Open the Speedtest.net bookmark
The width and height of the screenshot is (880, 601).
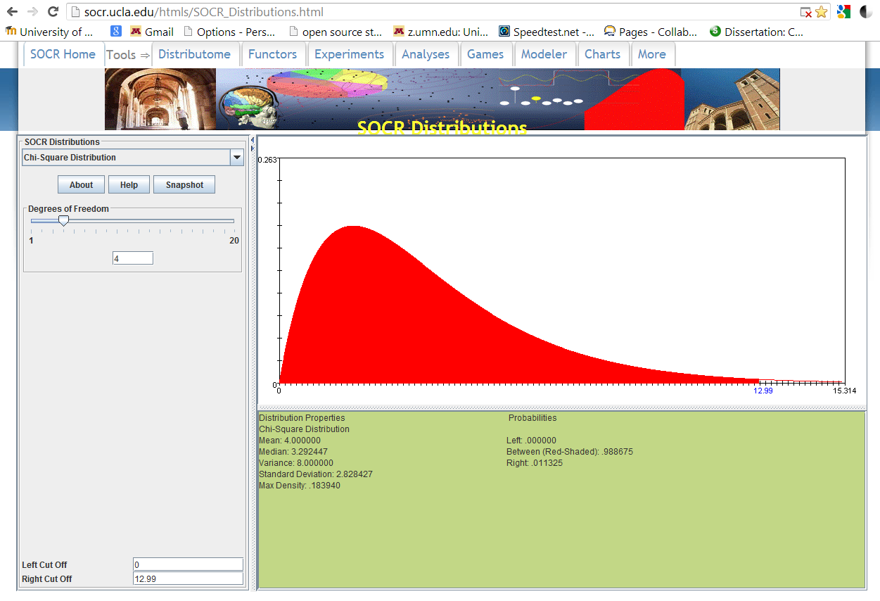[x=547, y=32]
